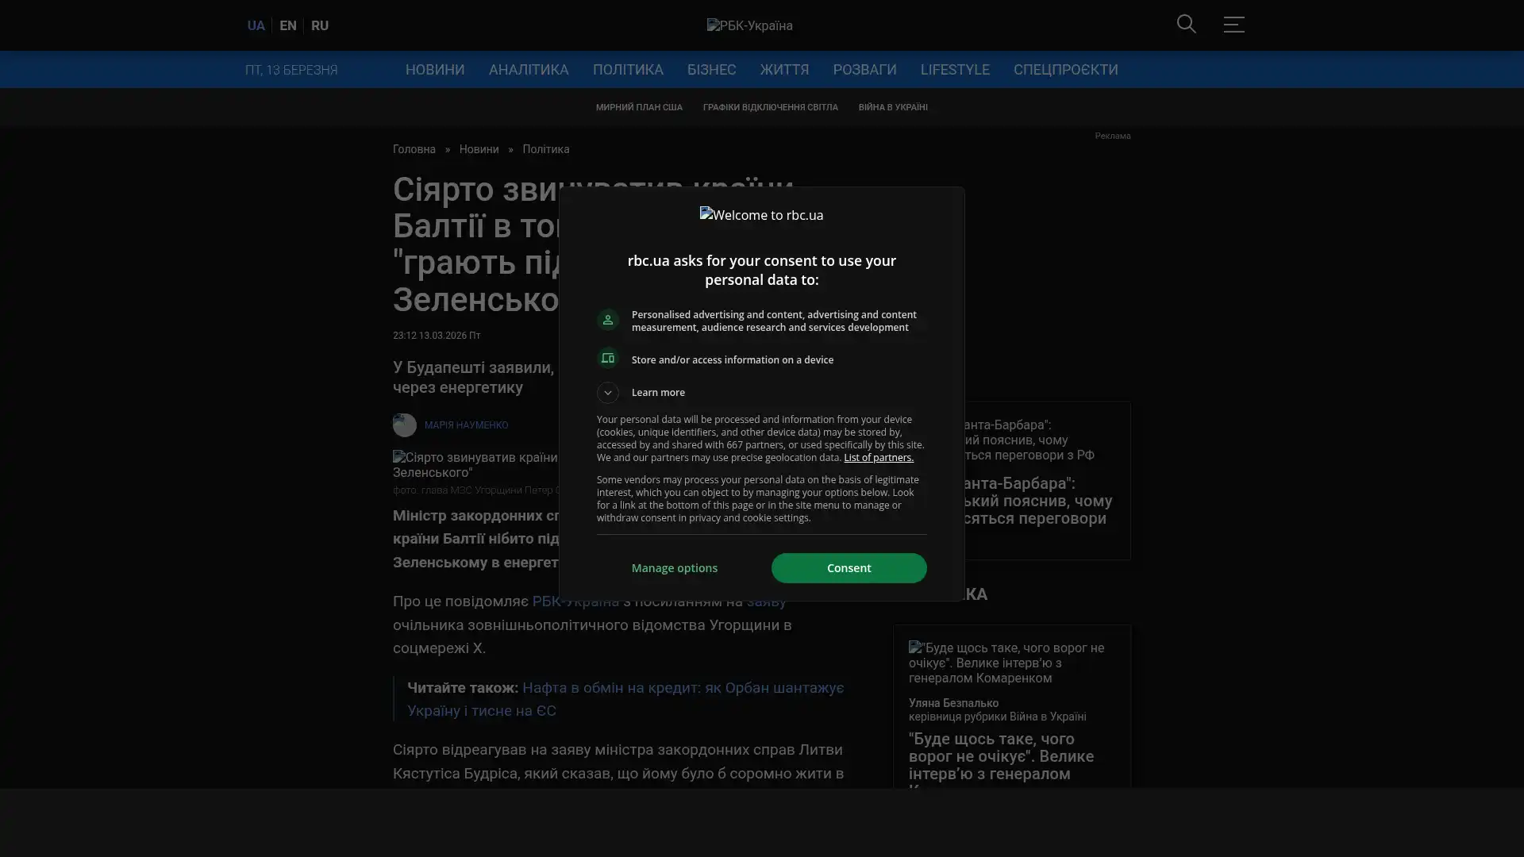Click the РБК-Україна header logo

click(x=749, y=26)
